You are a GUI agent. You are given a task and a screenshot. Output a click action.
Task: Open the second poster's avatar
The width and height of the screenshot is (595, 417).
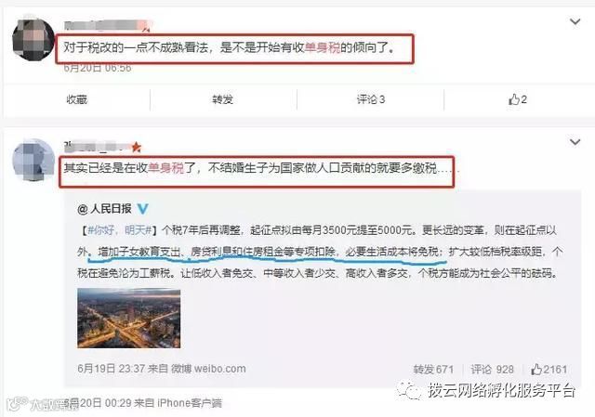tap(33, 160)
